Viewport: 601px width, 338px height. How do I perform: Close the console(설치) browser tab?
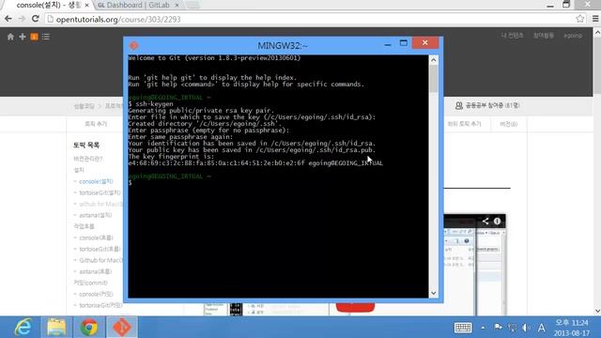[x=86, y=5]
